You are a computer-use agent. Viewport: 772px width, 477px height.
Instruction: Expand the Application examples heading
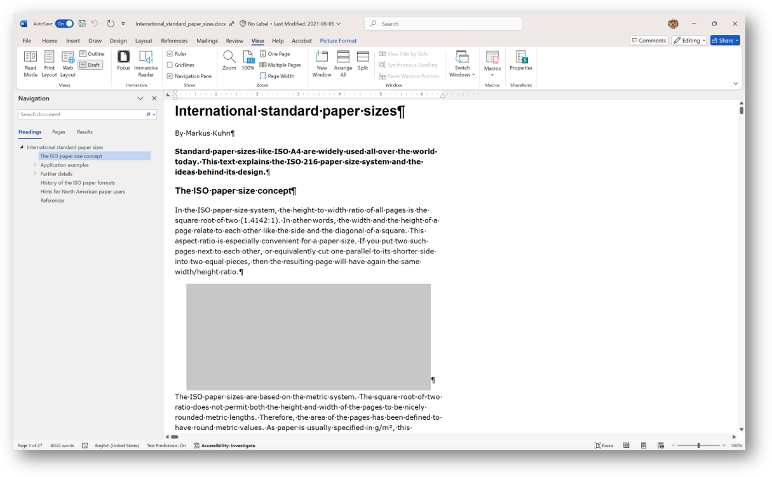click(36, 165)
